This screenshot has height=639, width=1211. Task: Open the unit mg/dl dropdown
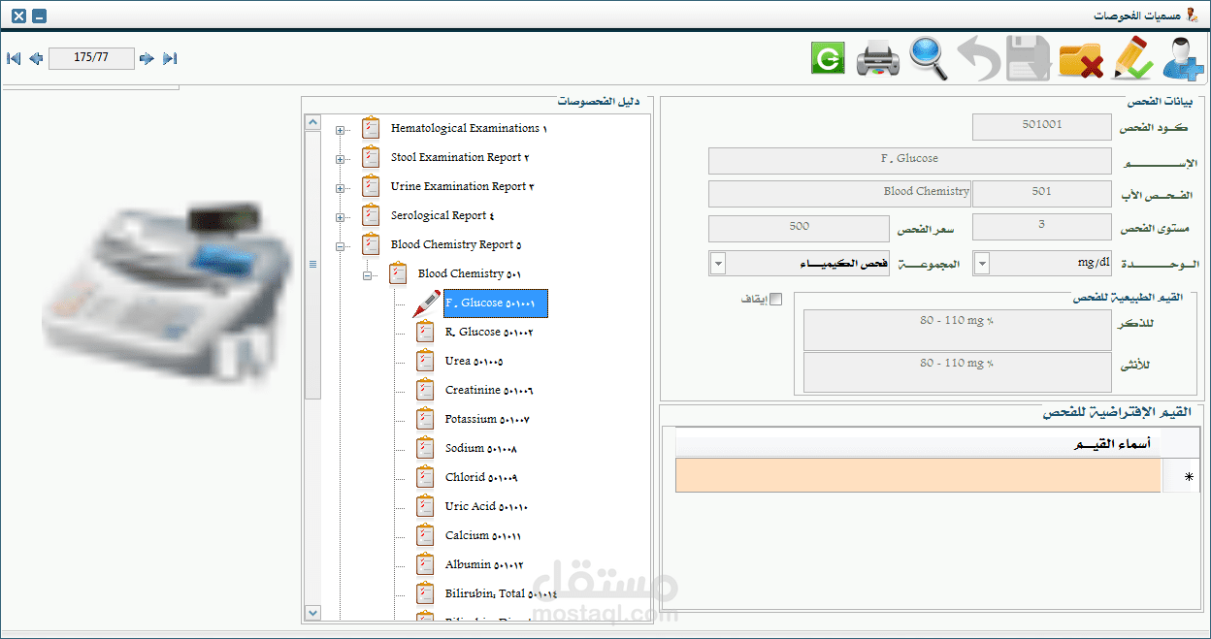(982, 264)
